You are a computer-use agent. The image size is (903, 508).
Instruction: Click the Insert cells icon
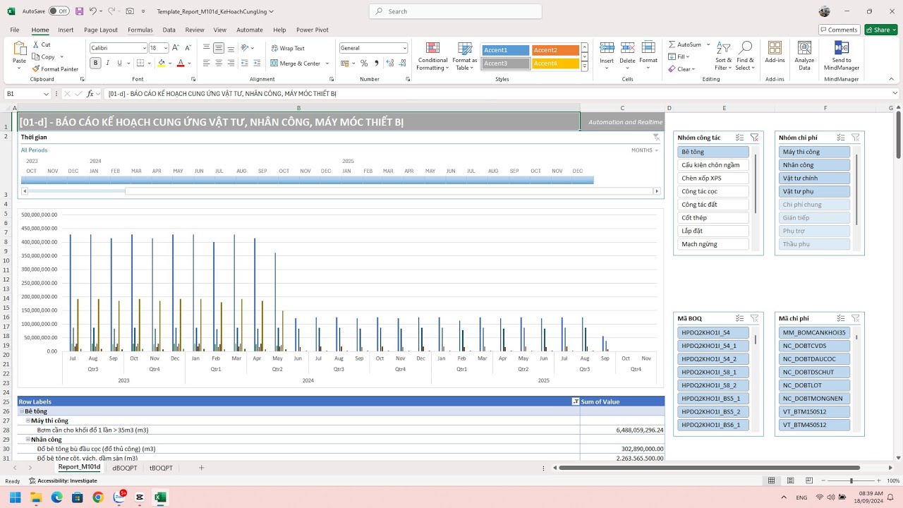[x=607, y=48]
